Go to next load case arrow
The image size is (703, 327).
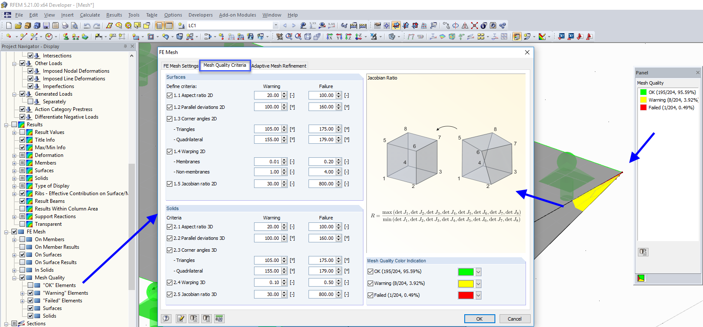(x=294, y=26)
